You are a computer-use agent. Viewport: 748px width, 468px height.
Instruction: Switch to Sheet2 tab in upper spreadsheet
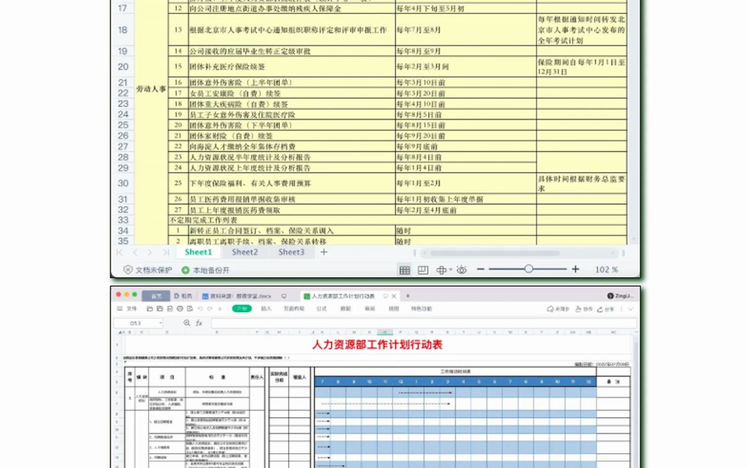[x=245, y=252]
